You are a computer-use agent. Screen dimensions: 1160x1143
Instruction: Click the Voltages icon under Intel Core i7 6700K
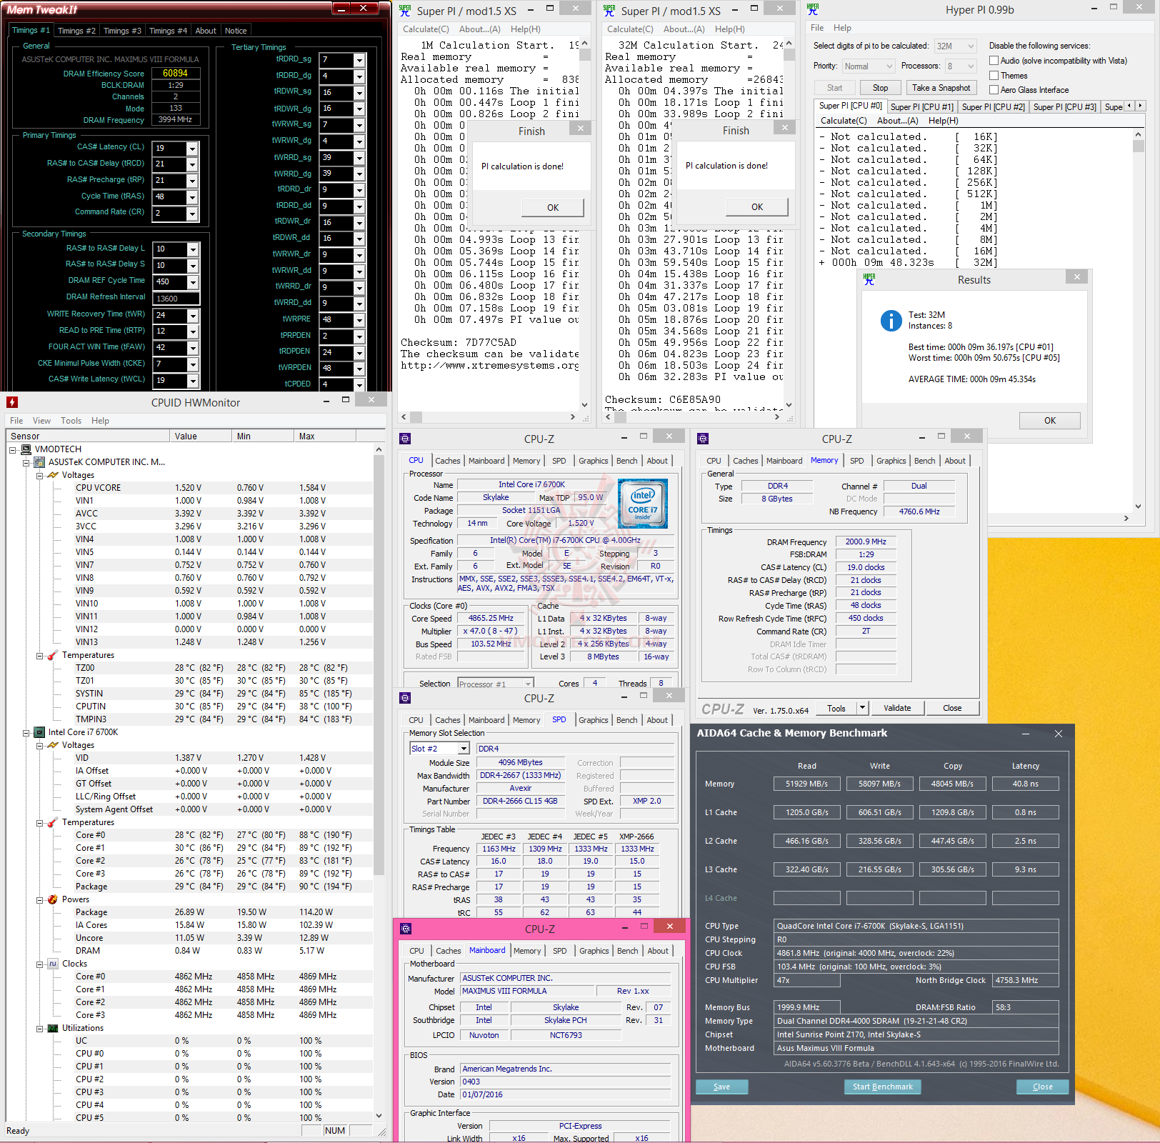[x=53, y=745]
